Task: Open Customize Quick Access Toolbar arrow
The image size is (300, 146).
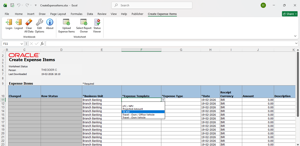Action: point(36,5)
